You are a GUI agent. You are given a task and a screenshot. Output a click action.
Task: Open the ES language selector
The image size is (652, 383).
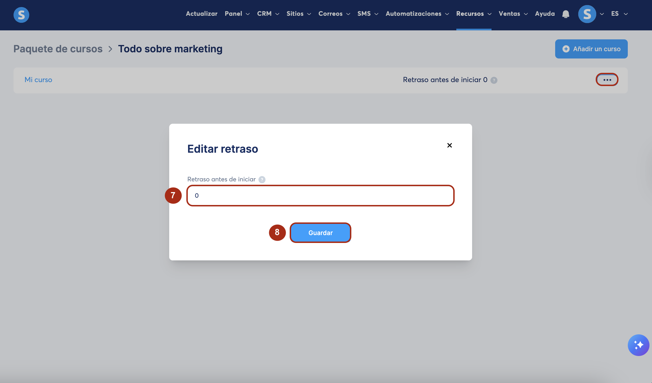(x=619, y=14)
